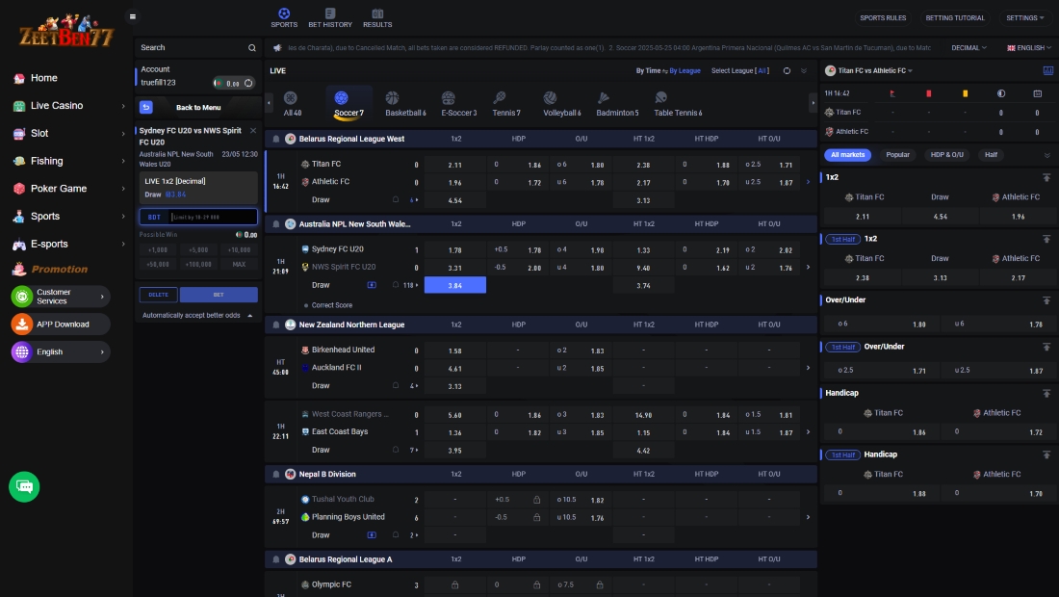Open the live chat support bubble
Screen dimensions: 1059x597
pos(24,486)
